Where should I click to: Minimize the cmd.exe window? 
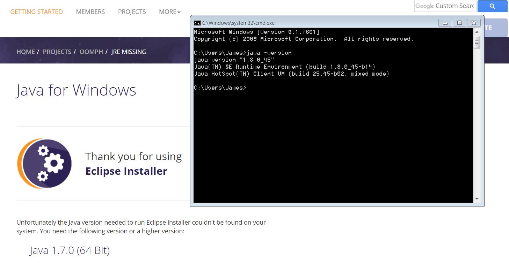tap(445, 23)
